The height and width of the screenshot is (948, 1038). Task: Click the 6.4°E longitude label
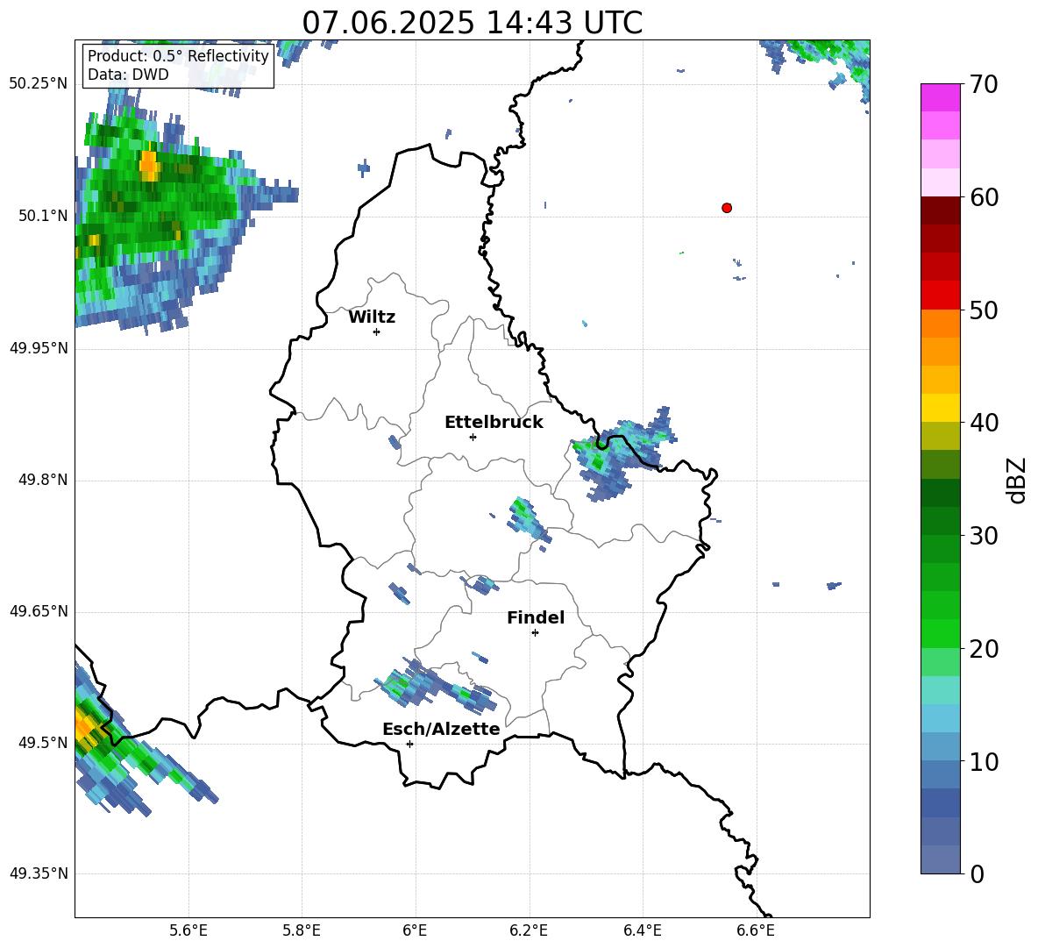pyautogui.click(x=642, y=930)
